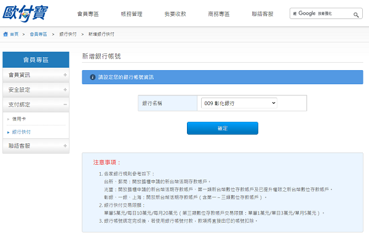Click the 銀行名稱 field label

point(152,103)
